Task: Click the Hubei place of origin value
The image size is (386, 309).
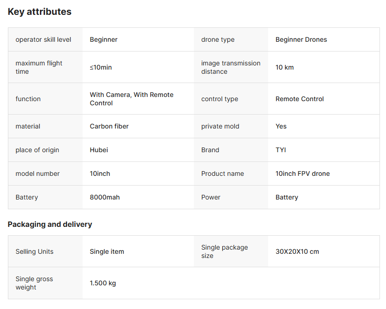Action: coord(99,150)
